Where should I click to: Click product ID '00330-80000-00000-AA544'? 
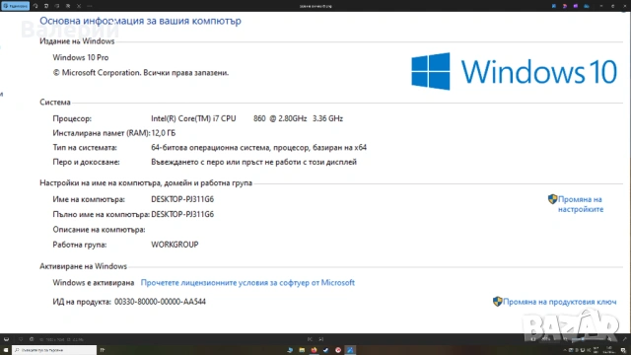[160, 302]
